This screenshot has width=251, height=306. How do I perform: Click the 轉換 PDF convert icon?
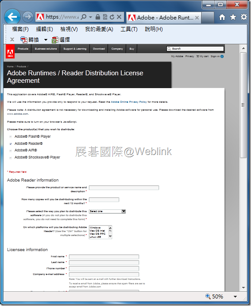click(23, 39)
